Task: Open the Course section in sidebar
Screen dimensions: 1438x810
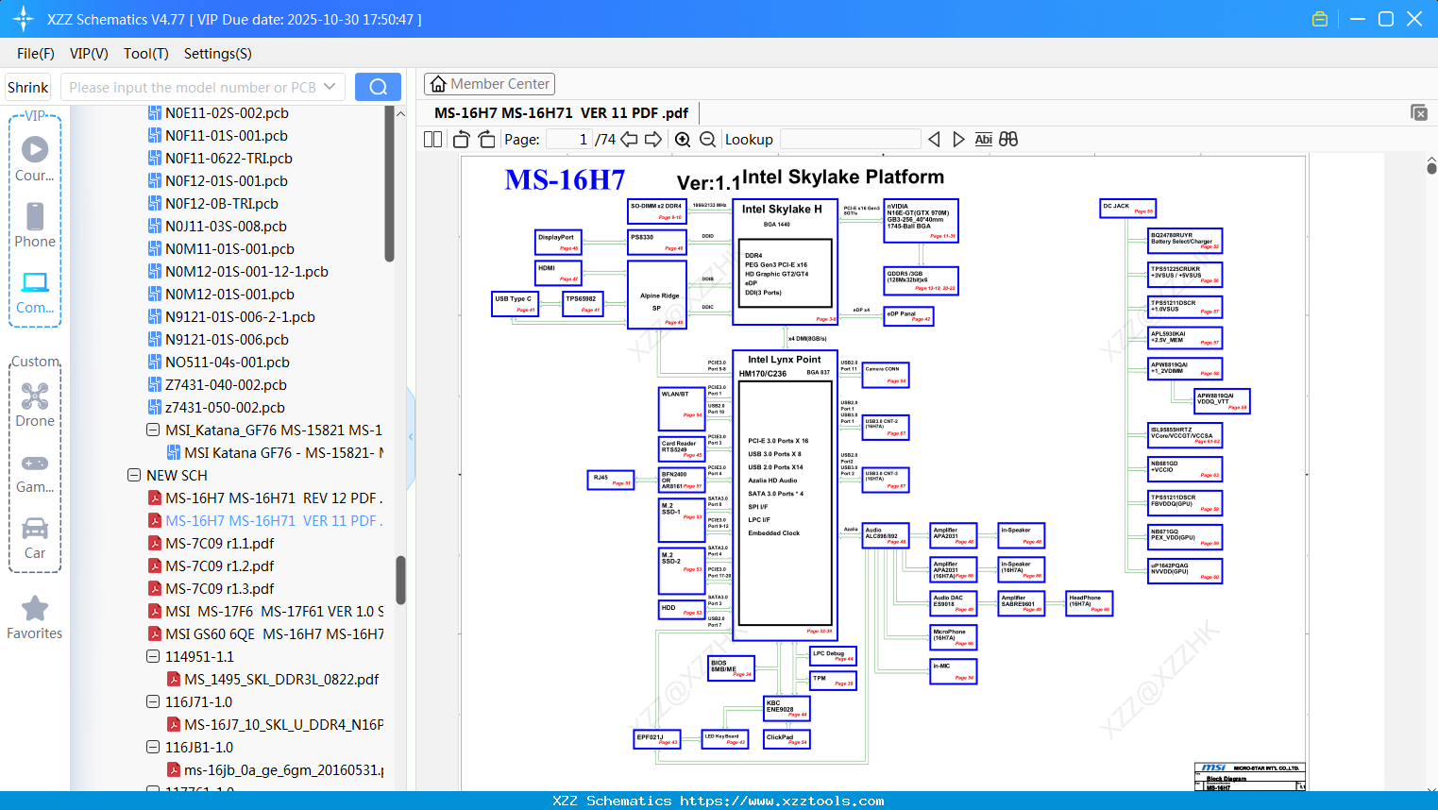Action: [35, 159]
